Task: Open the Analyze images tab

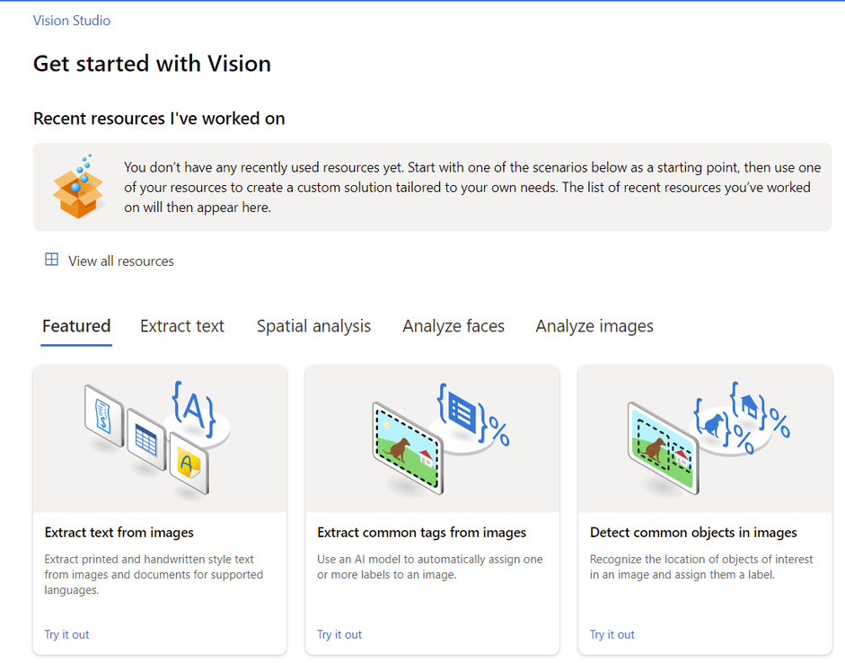Action: click(594, 326)
